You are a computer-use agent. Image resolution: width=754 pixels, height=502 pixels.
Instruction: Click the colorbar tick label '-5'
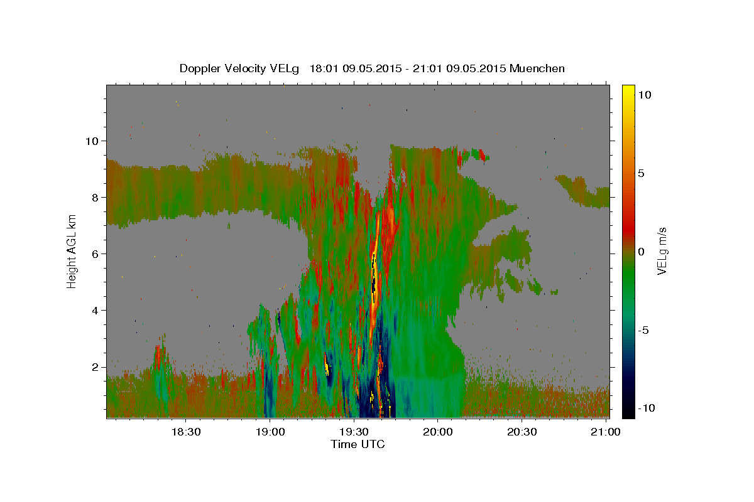point(643,330)
